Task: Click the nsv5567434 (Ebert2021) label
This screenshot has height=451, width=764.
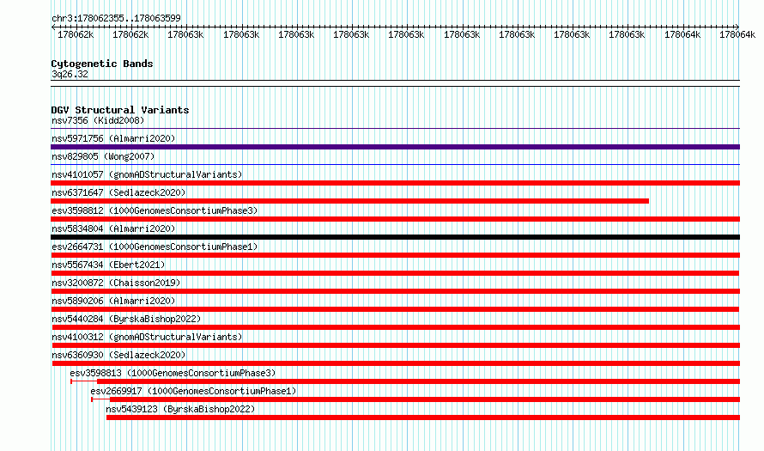Action: (108, 265)
